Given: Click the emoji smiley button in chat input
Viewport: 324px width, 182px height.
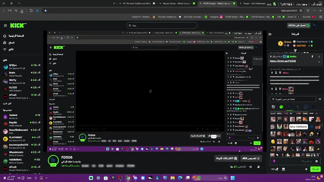Looking at the screenshot, I should [316, 161].
